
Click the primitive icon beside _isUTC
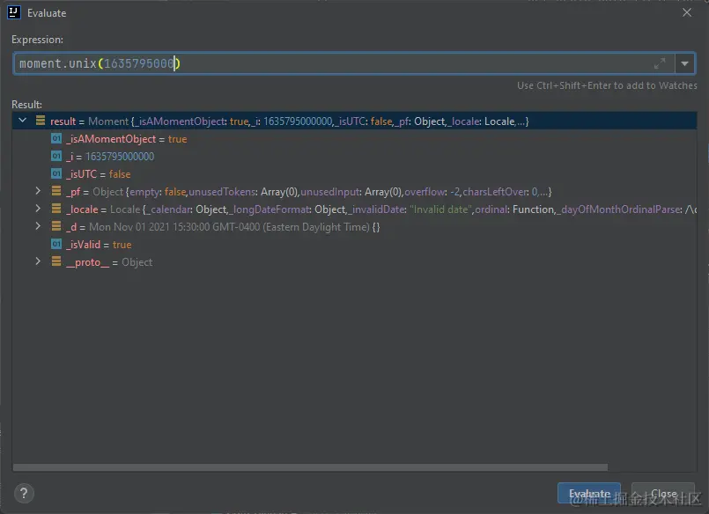tap(56, 173)
